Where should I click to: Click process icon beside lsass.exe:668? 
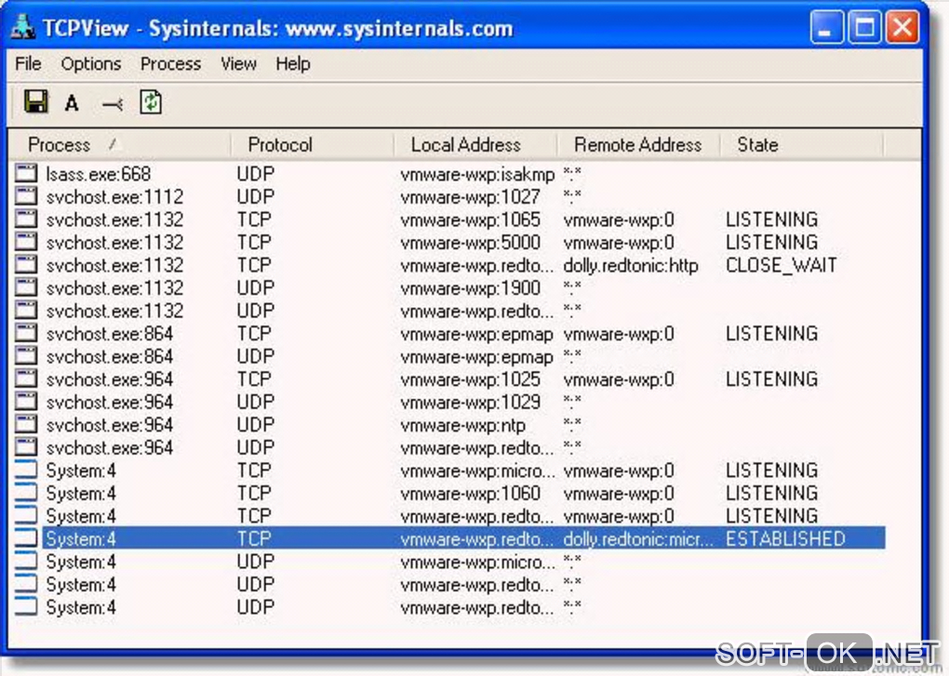coord(26,174)
